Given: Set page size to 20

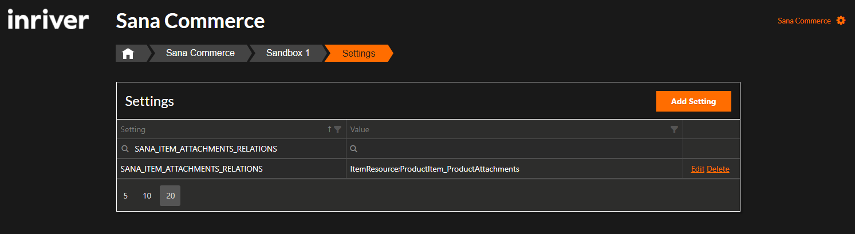Looking at the screenshot, I should pos(170,196).
